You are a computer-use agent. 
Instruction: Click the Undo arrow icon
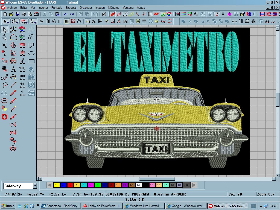tap(66, 14)
